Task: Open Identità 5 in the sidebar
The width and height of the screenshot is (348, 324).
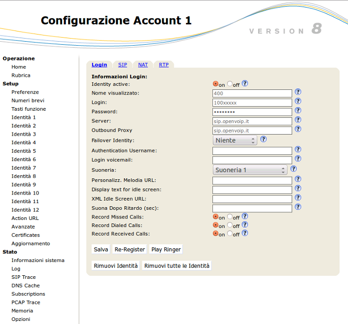Action: point(23,151)
